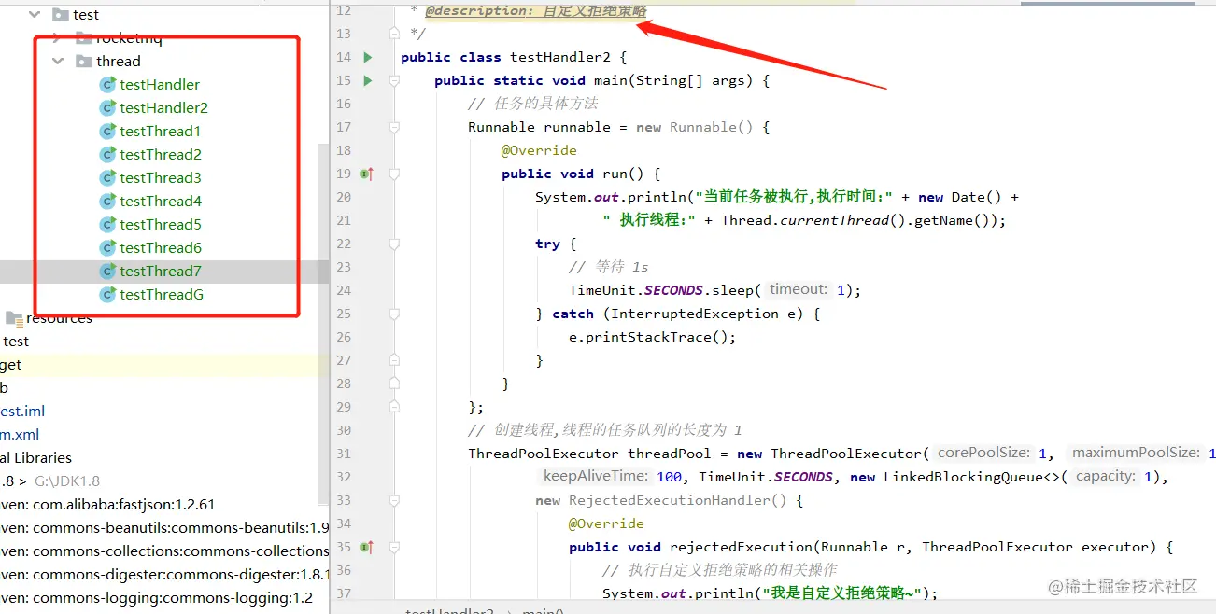Viewport: 1216px width, 614px height.
Task: Click the timeout parameter hint on line 24
Action: coord(799,289)
